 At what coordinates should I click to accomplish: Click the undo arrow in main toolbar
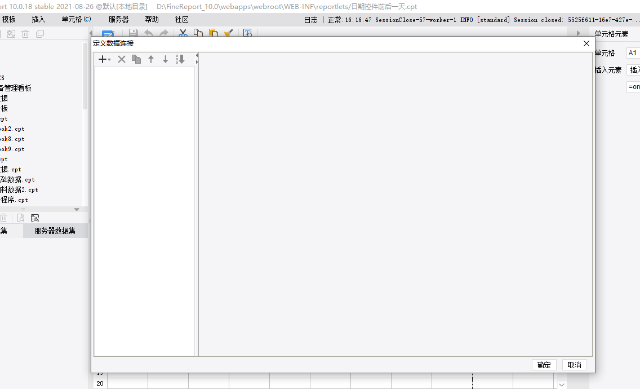[149, 33]
